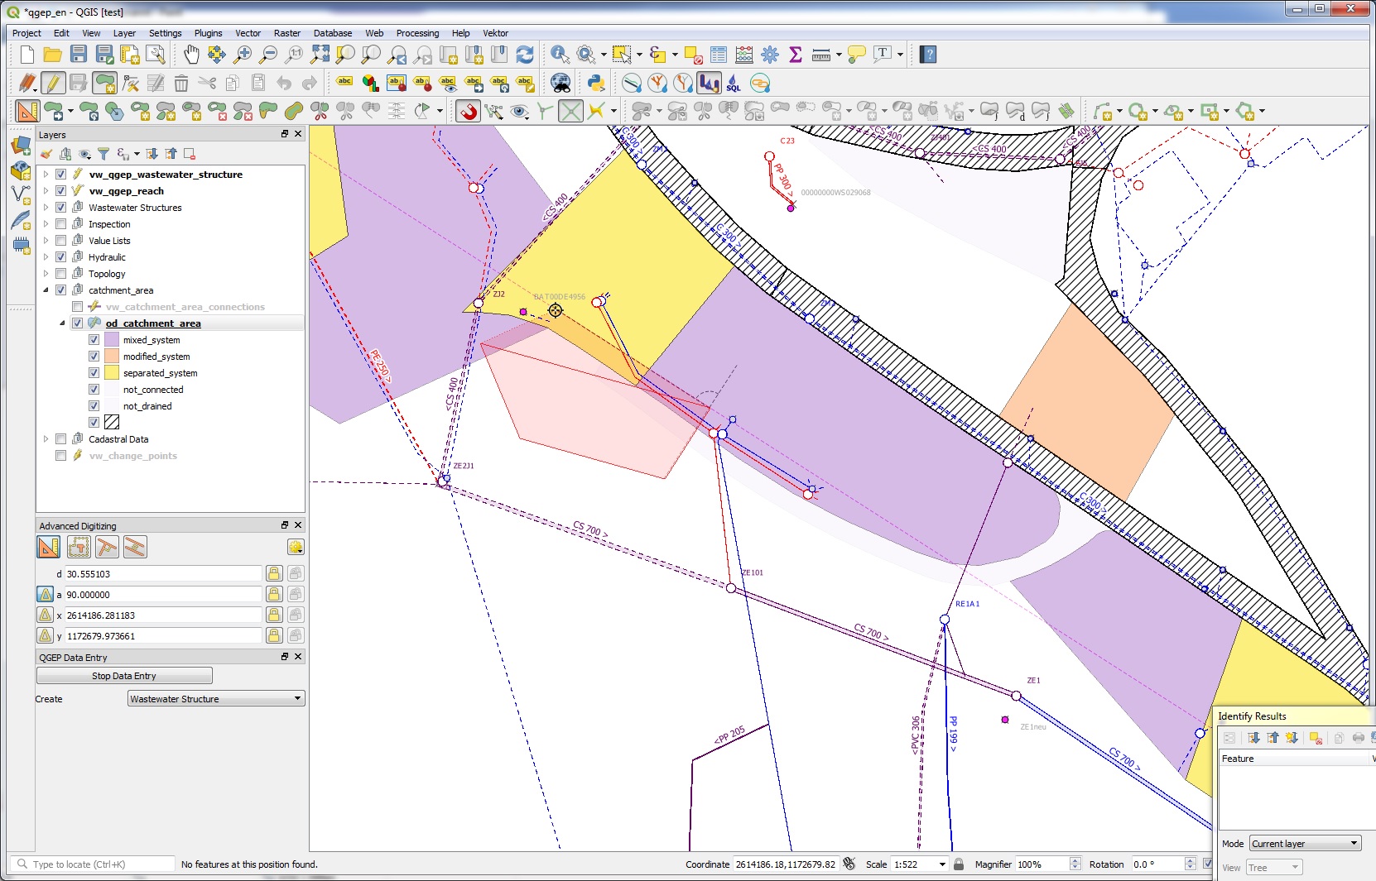Click the Map Tips speech bubble icon

point(857,55)
